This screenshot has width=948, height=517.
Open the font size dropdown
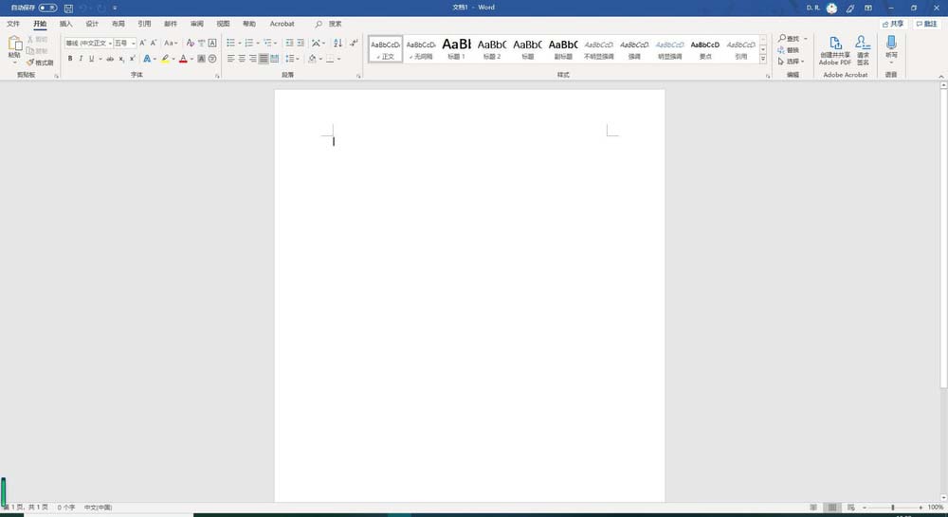(133, 43)
